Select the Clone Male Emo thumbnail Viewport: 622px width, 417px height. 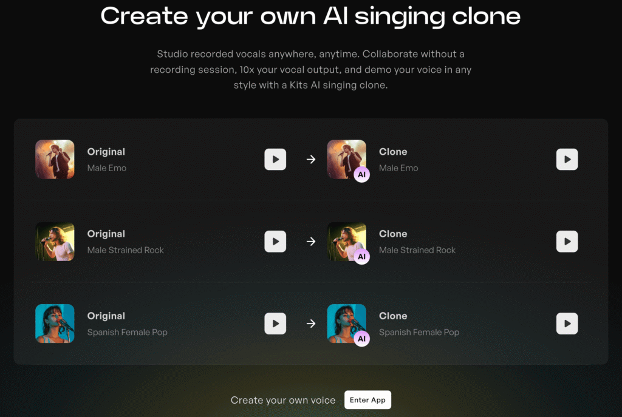click(346, 160)
